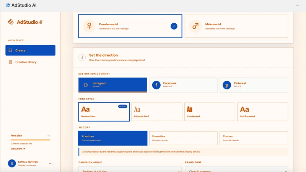
Task: Click the Soft Rounded Aa preview
Action: 244,109
